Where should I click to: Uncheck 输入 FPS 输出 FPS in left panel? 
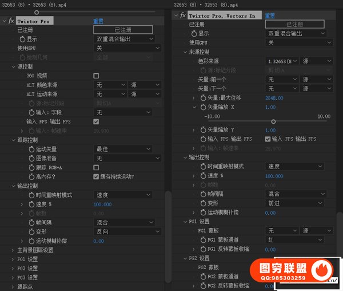point(96,122)
